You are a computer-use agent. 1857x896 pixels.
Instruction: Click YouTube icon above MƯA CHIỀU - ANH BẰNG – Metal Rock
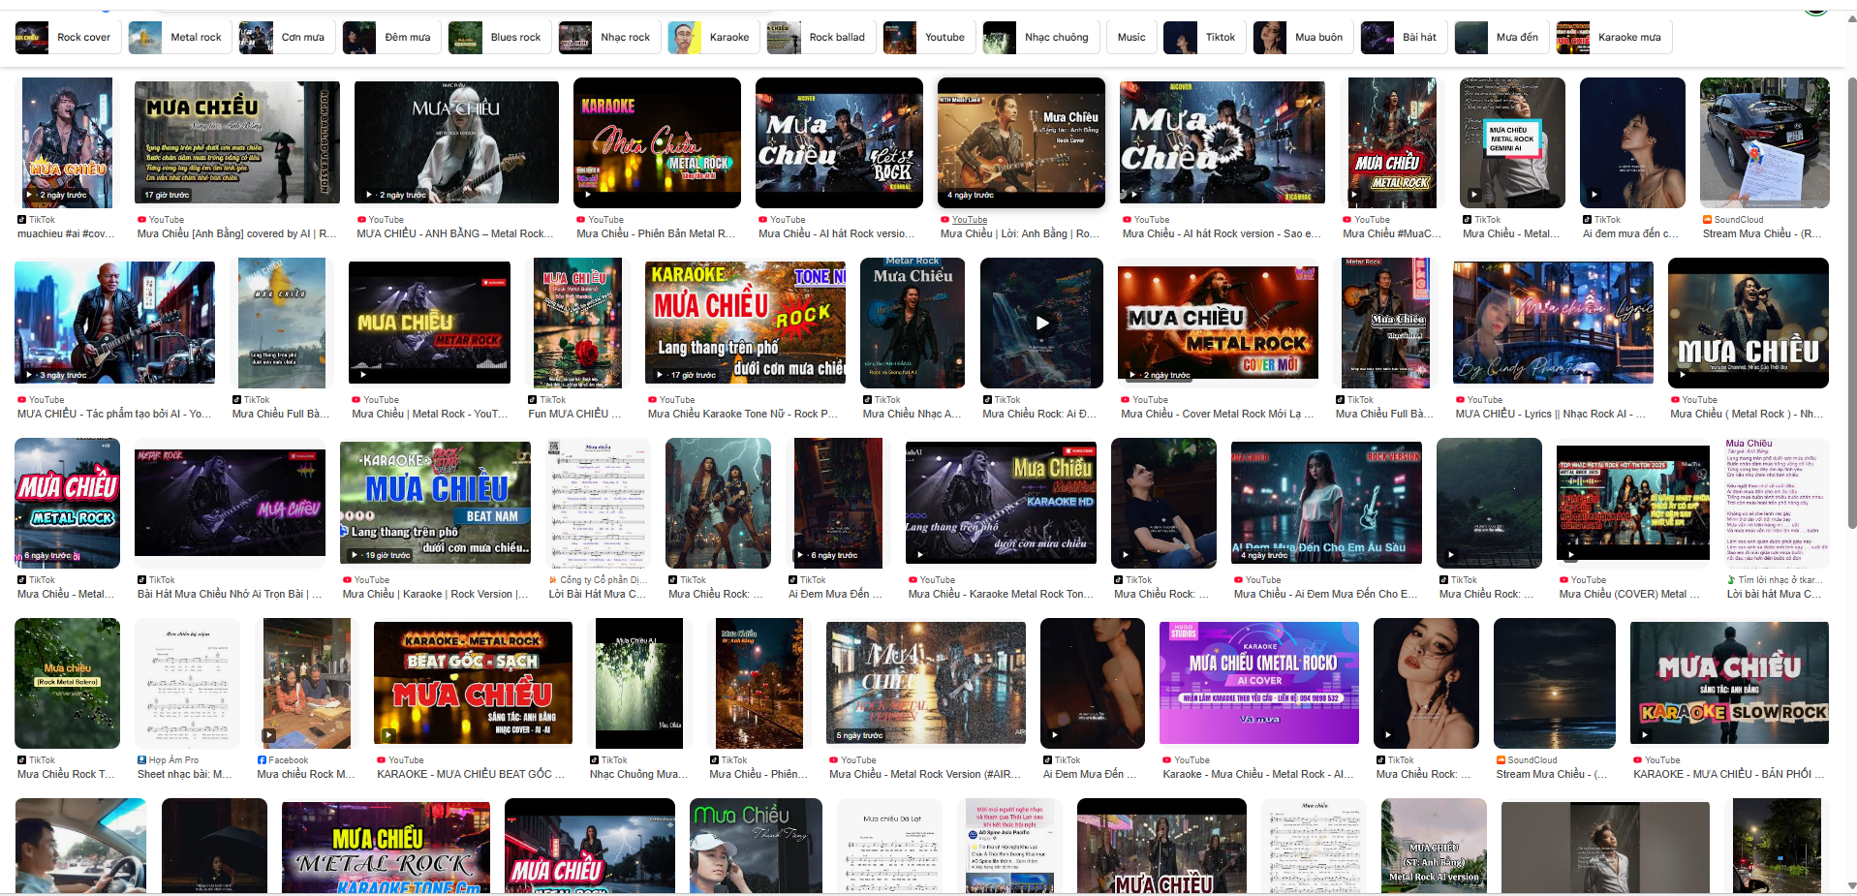[x=361, y=220]
